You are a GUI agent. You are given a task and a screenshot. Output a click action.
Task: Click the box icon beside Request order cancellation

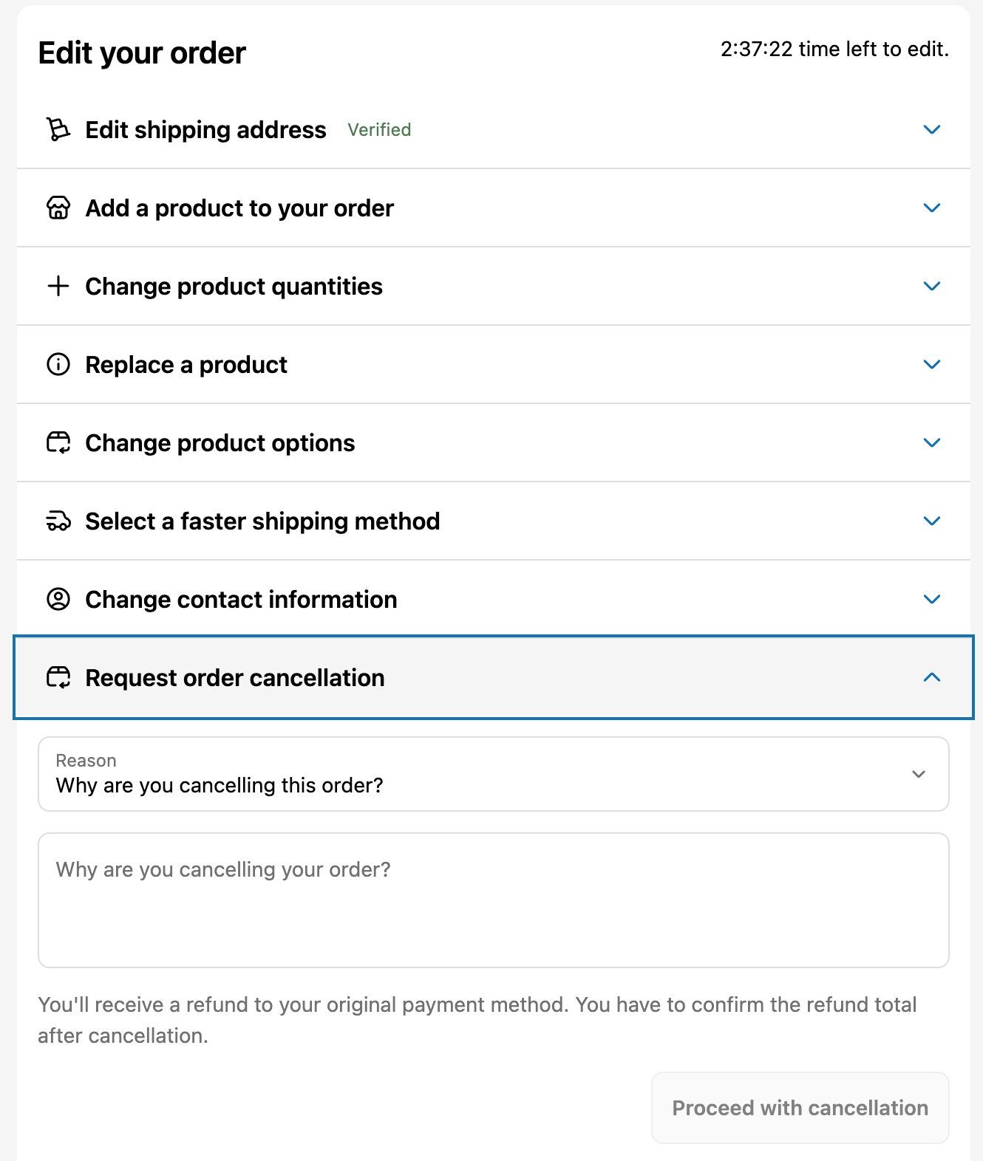[x=58, y=677]
